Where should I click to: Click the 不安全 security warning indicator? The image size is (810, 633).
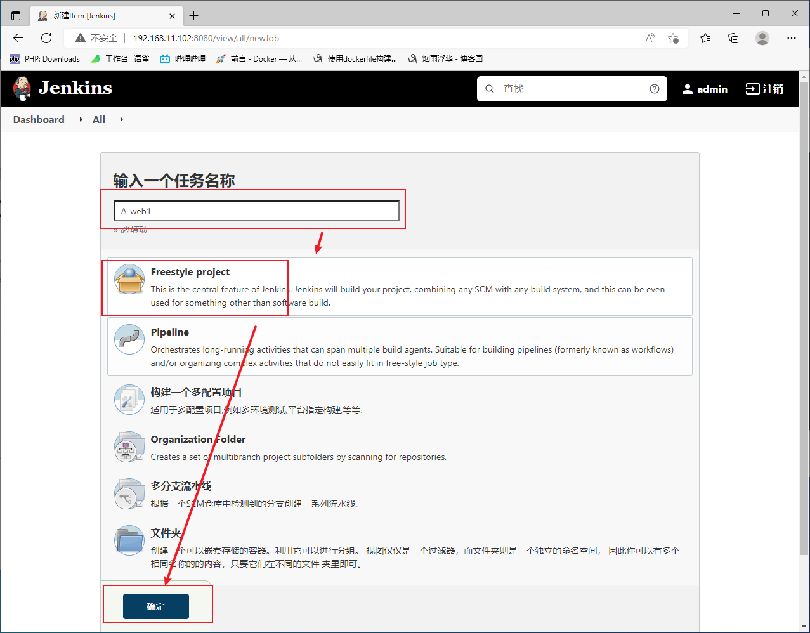coord(97,38)
